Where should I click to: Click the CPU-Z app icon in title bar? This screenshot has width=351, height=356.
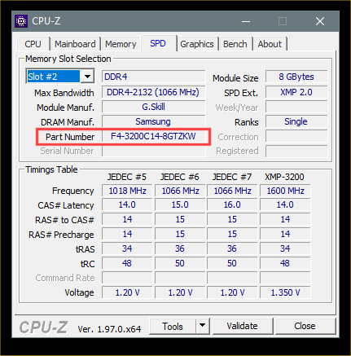pos(21,21)
